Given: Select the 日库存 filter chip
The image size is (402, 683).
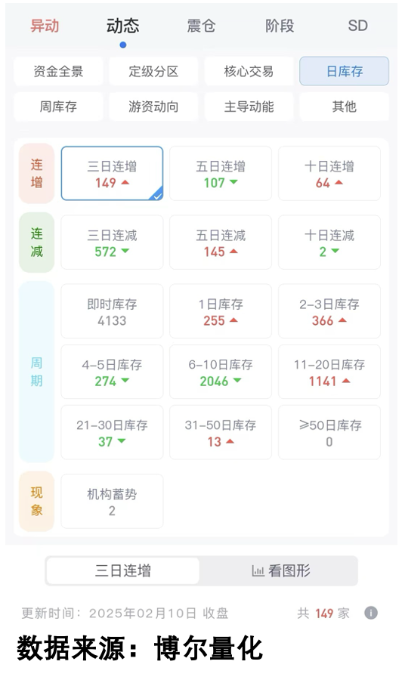Looking at the screenshot, I should coord(344,71).
